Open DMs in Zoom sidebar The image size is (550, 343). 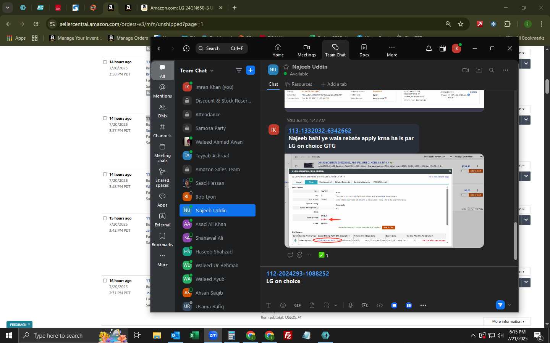[162, 111]
